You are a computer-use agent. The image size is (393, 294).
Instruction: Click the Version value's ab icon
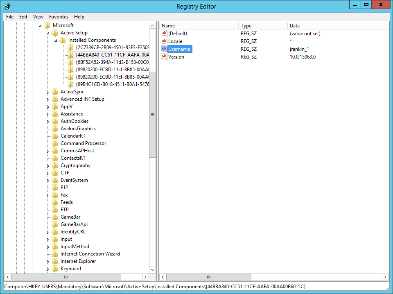(x=164, y=57)
